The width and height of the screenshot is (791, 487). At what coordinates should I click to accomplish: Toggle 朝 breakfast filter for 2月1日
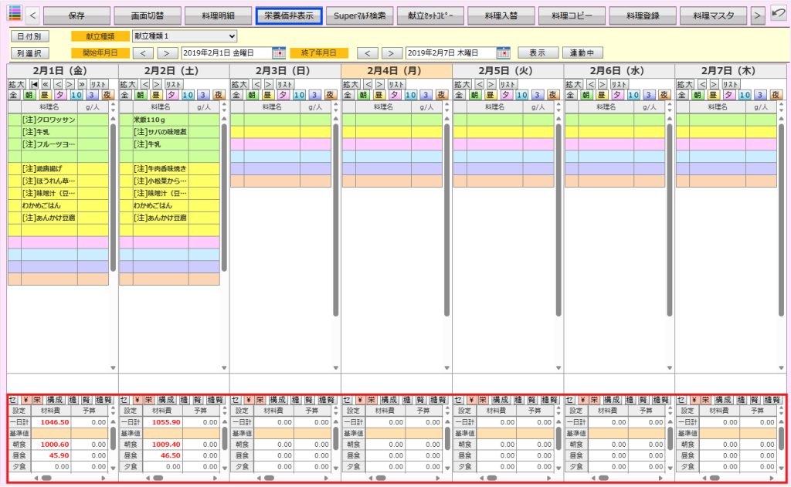[x=29, y=95]
